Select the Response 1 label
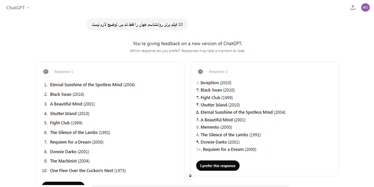 coord(64,72)
